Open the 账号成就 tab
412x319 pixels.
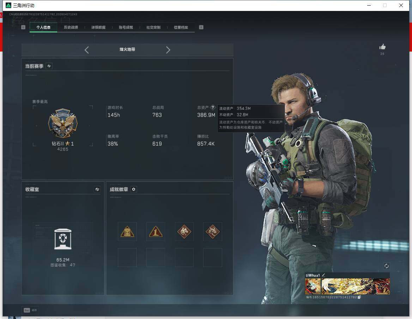coord(126,27)
